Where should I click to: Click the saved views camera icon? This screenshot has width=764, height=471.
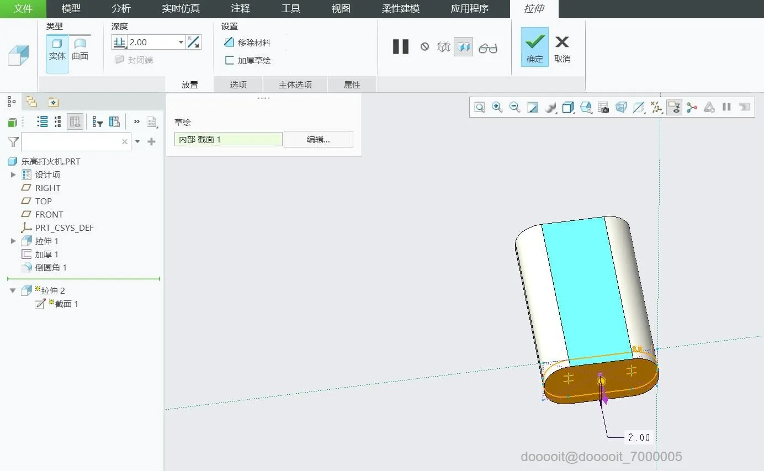click(x=603, y=107)
